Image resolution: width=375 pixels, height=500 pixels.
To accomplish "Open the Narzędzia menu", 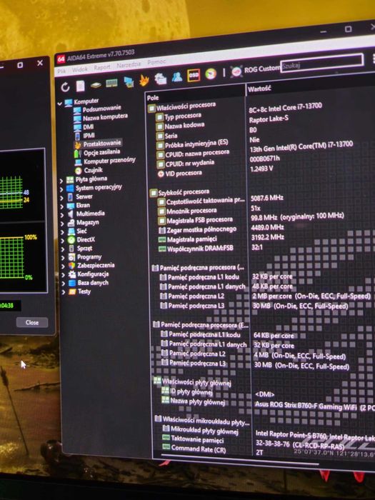I will click(129, 65).
